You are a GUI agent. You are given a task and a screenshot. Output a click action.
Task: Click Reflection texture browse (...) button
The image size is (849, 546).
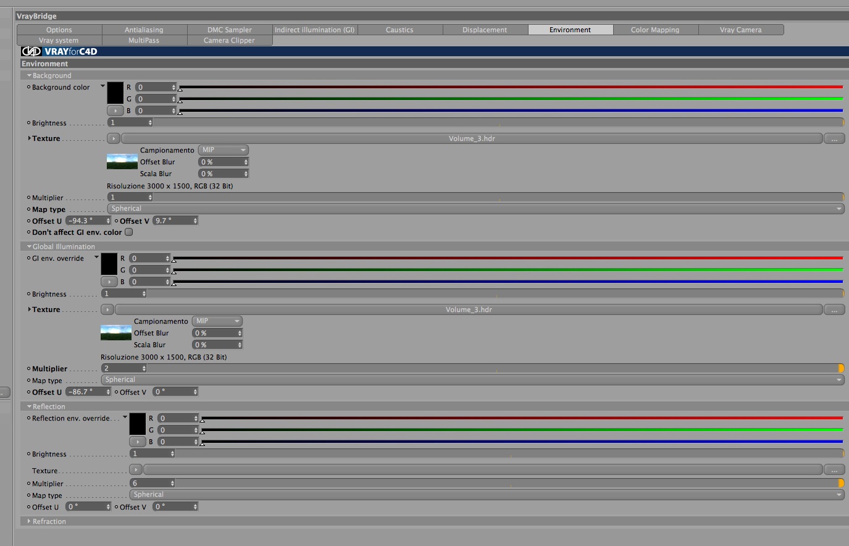tap(834, 470)
